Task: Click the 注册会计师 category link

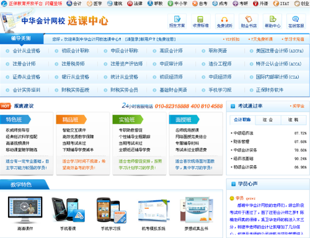Action: coord(24,64)
